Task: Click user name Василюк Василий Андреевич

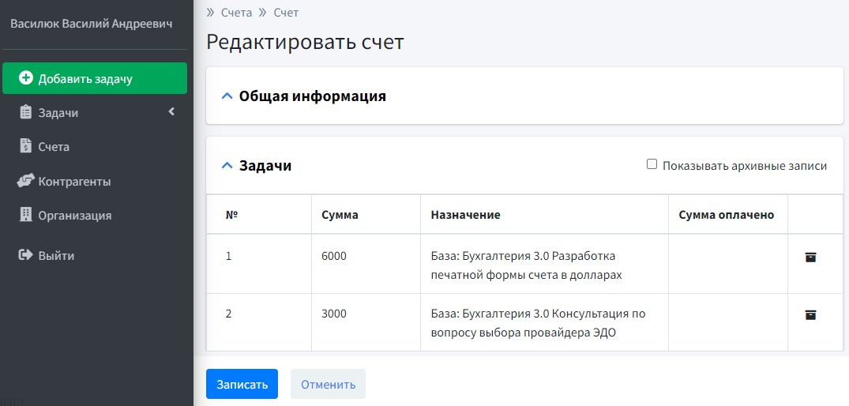Action: click(91, 24)
